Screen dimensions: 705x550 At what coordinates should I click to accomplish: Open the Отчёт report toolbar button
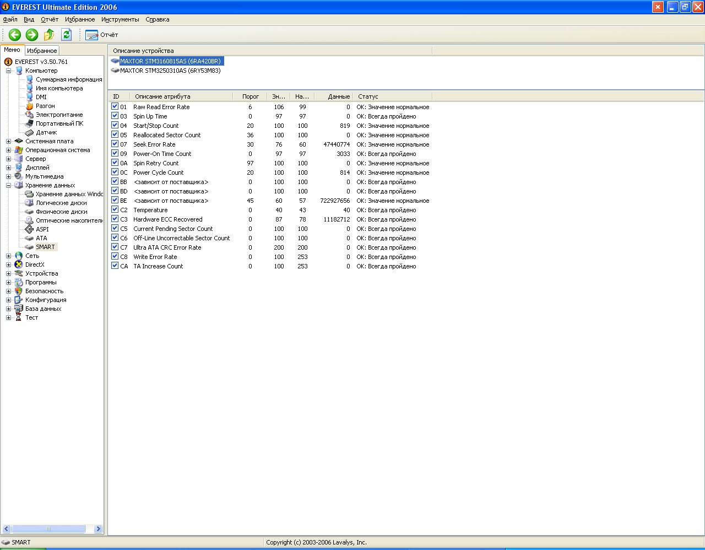102,35
